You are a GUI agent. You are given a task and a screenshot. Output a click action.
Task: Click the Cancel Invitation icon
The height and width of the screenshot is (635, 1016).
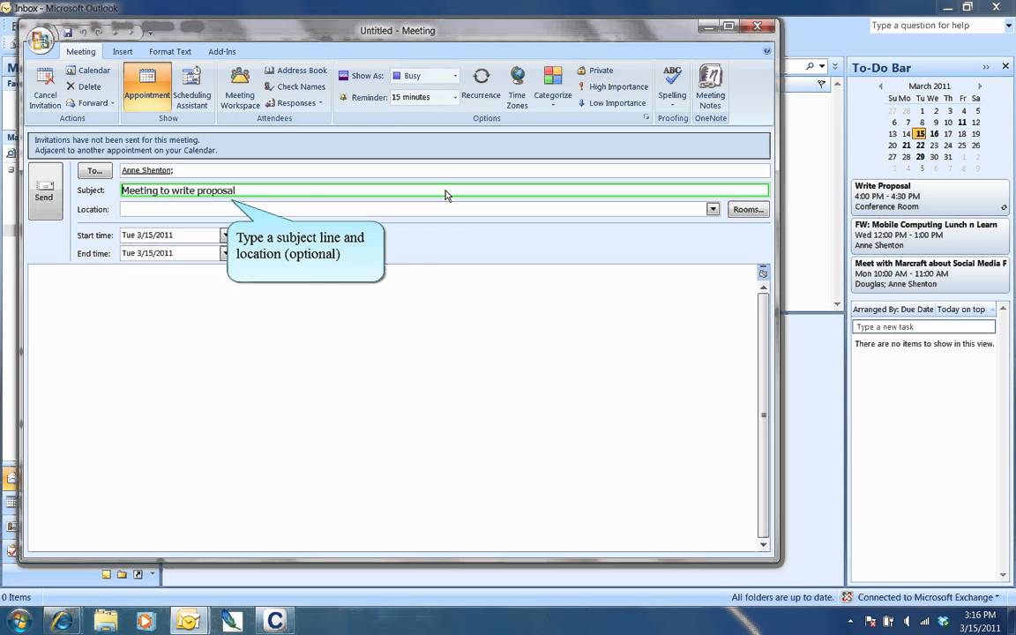point(45,86)
